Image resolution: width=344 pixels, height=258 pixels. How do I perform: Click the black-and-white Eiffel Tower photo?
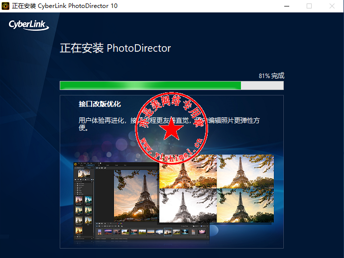188,205
